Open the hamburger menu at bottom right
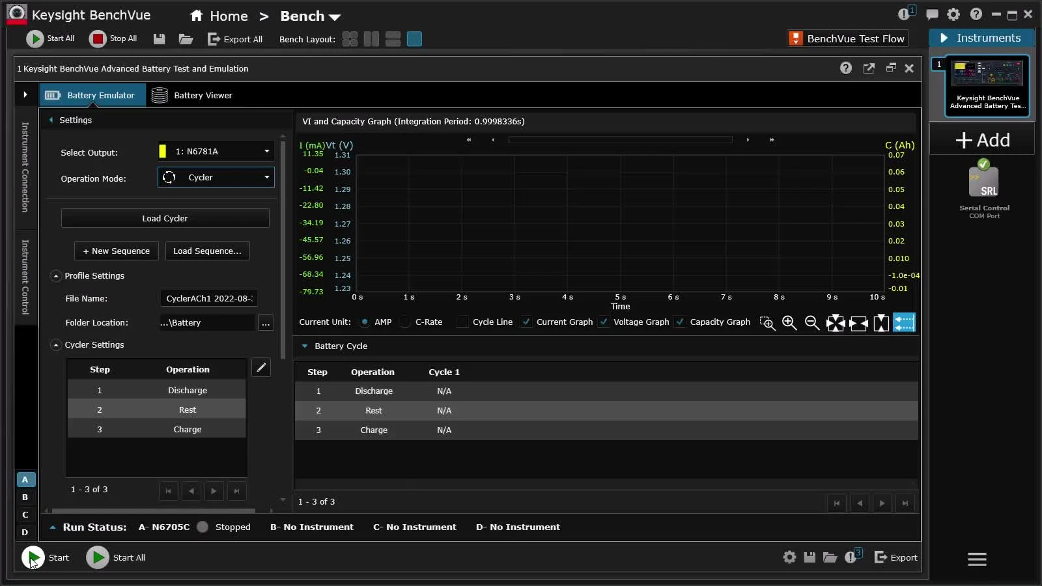 pos(977,559)
